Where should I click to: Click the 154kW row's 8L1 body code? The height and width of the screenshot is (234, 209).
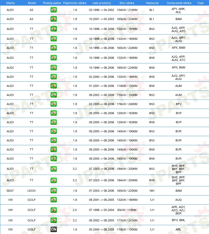click(152, 10)
